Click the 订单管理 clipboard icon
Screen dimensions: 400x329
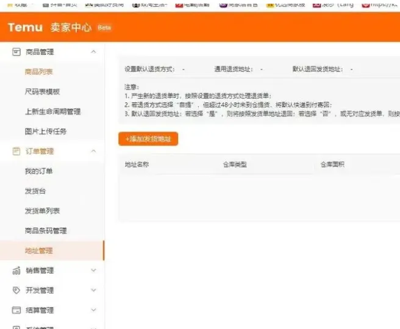coord(16,151)
